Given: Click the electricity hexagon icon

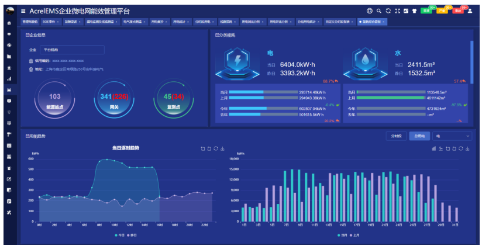Looking at the screenshot, I should click(x=237, y=64).
